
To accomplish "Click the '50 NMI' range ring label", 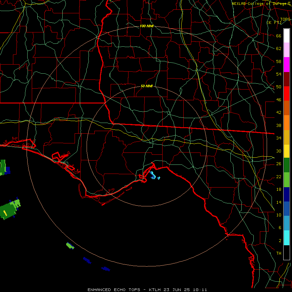I will tap(147, 86).
